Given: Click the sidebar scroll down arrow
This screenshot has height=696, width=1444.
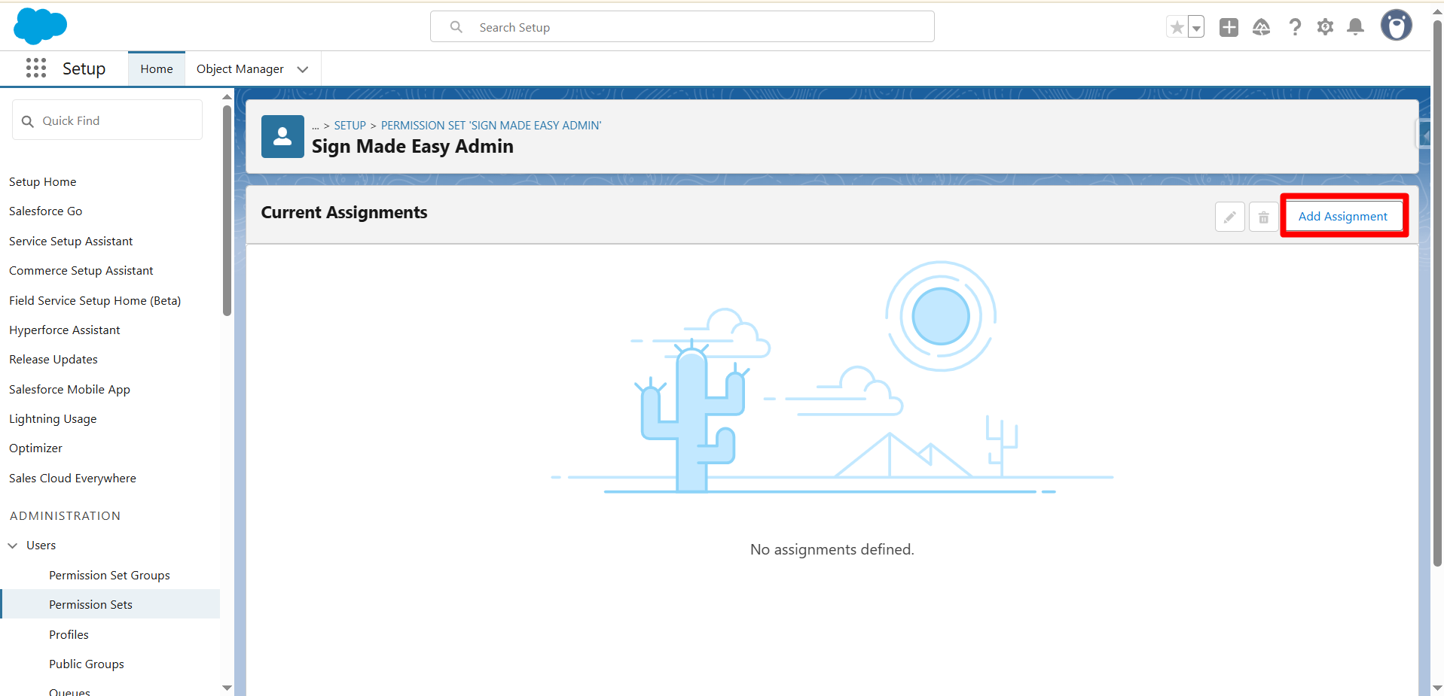Looking at the screenshot, I should coord(227,688).
